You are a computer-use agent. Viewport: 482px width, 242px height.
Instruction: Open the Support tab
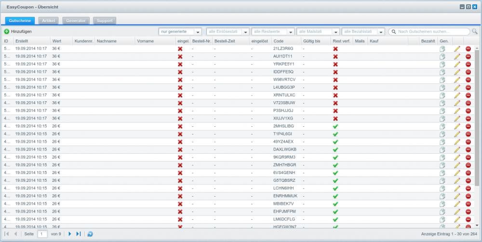click(x=105, y=21)
